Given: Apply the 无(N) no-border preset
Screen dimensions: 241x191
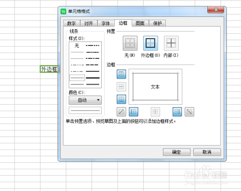Looking at the screenshot, I should pos(130,43).
